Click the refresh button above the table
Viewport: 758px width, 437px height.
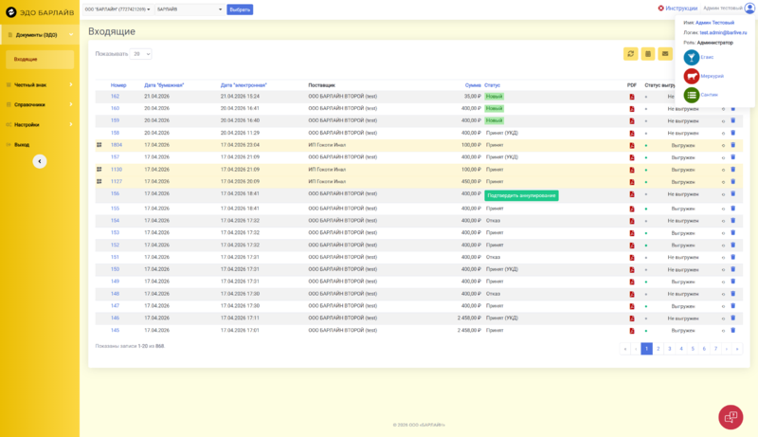[630, 54]
